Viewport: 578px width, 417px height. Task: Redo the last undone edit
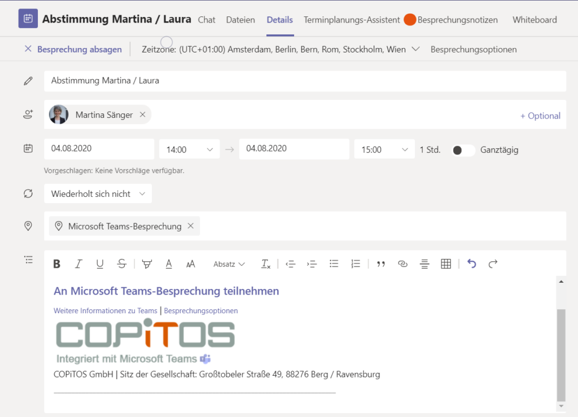pyautogui.click(x=493, y=264)
